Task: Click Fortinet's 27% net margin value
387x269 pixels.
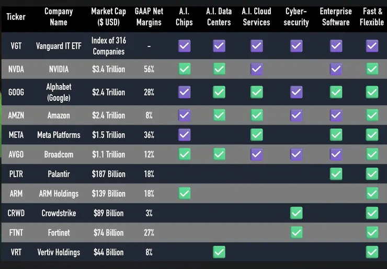Action: point(149,232)
